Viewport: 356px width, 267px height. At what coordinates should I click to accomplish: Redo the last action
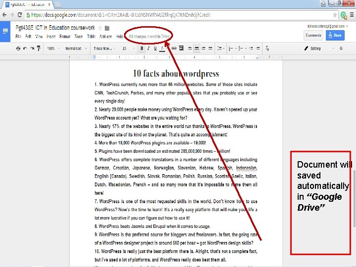(x=32, y=48)
